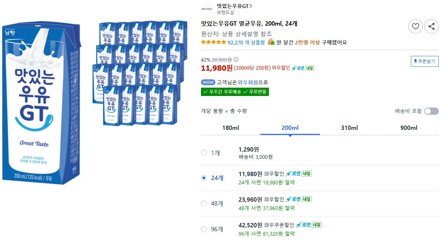Click the price info circle icon
This screenshot has height=245, width=442.
pyautogui.click(x=236, y=60)
